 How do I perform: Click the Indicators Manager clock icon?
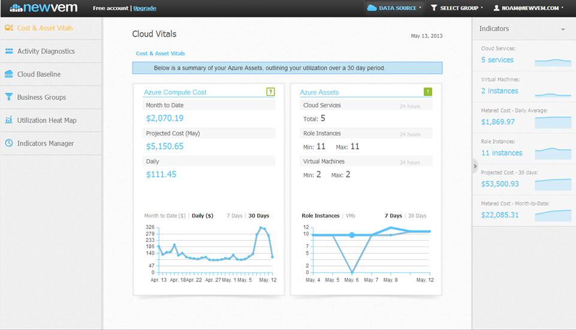(x=9, y=143)
